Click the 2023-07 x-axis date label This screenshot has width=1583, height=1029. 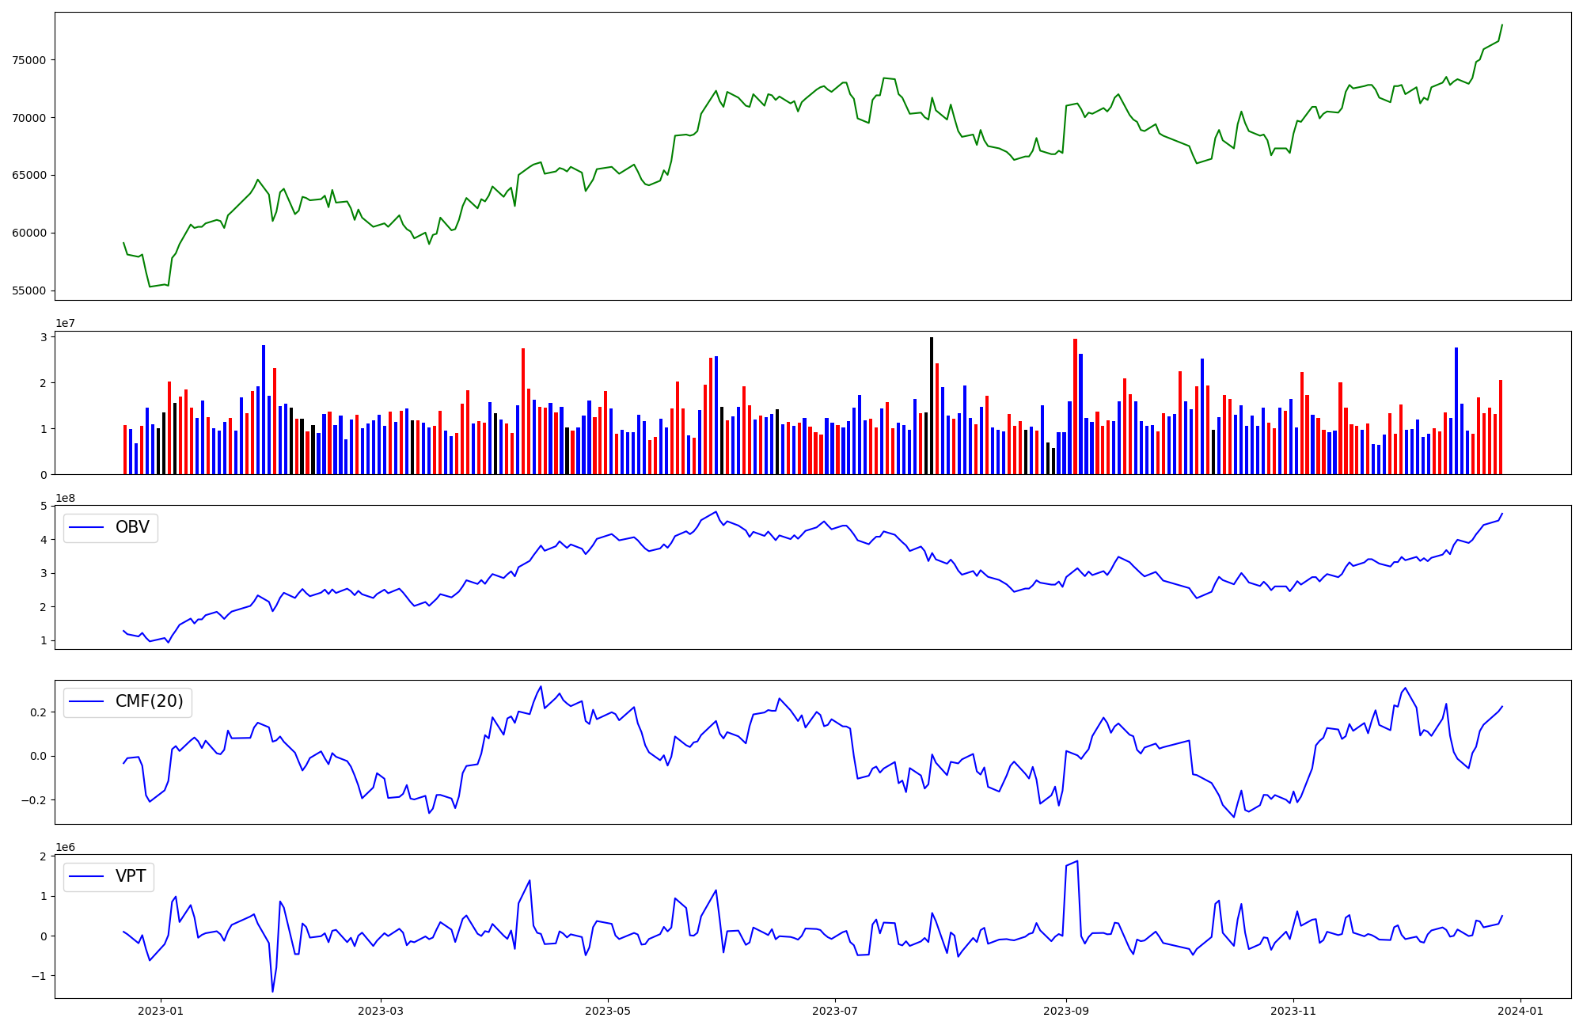coord(835,1011)
